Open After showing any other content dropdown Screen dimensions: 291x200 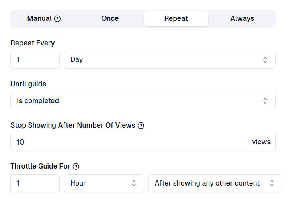[x=215, y=183]
